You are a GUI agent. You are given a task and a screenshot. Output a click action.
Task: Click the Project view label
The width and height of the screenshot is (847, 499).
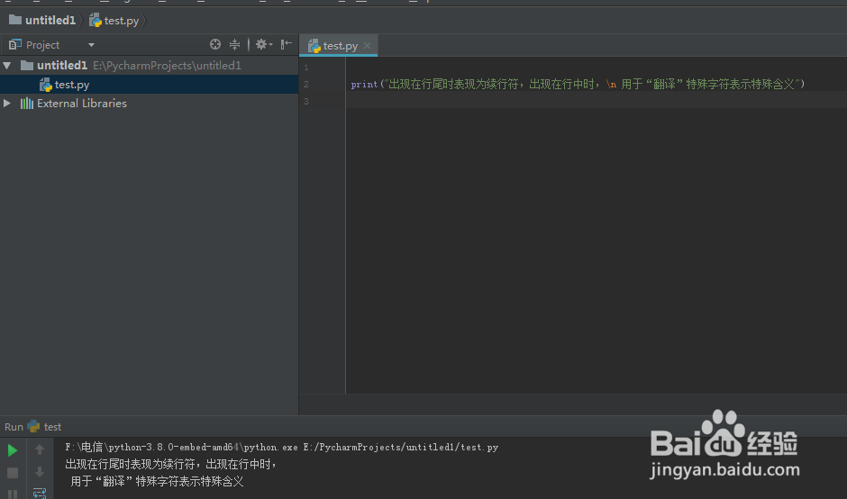click(x=42, y=45)
